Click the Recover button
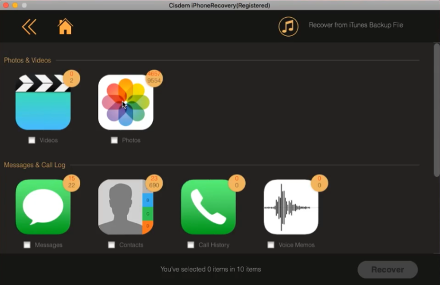The width and height of the screenshot is (440, 285). [x=387, y=270]
